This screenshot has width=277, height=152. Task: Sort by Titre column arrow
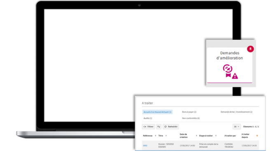(x=166, y=136)
